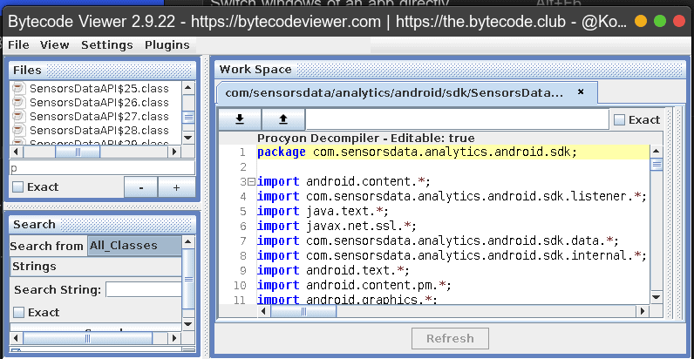Image resolution: width=694 pixels, height=359 pixels.
Task: Click the code editor horizontal scrollbar thumb
Action: pos(303,311)
